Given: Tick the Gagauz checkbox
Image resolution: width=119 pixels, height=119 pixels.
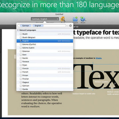Looking at the screenshot, I should click(x=21, y=82).
